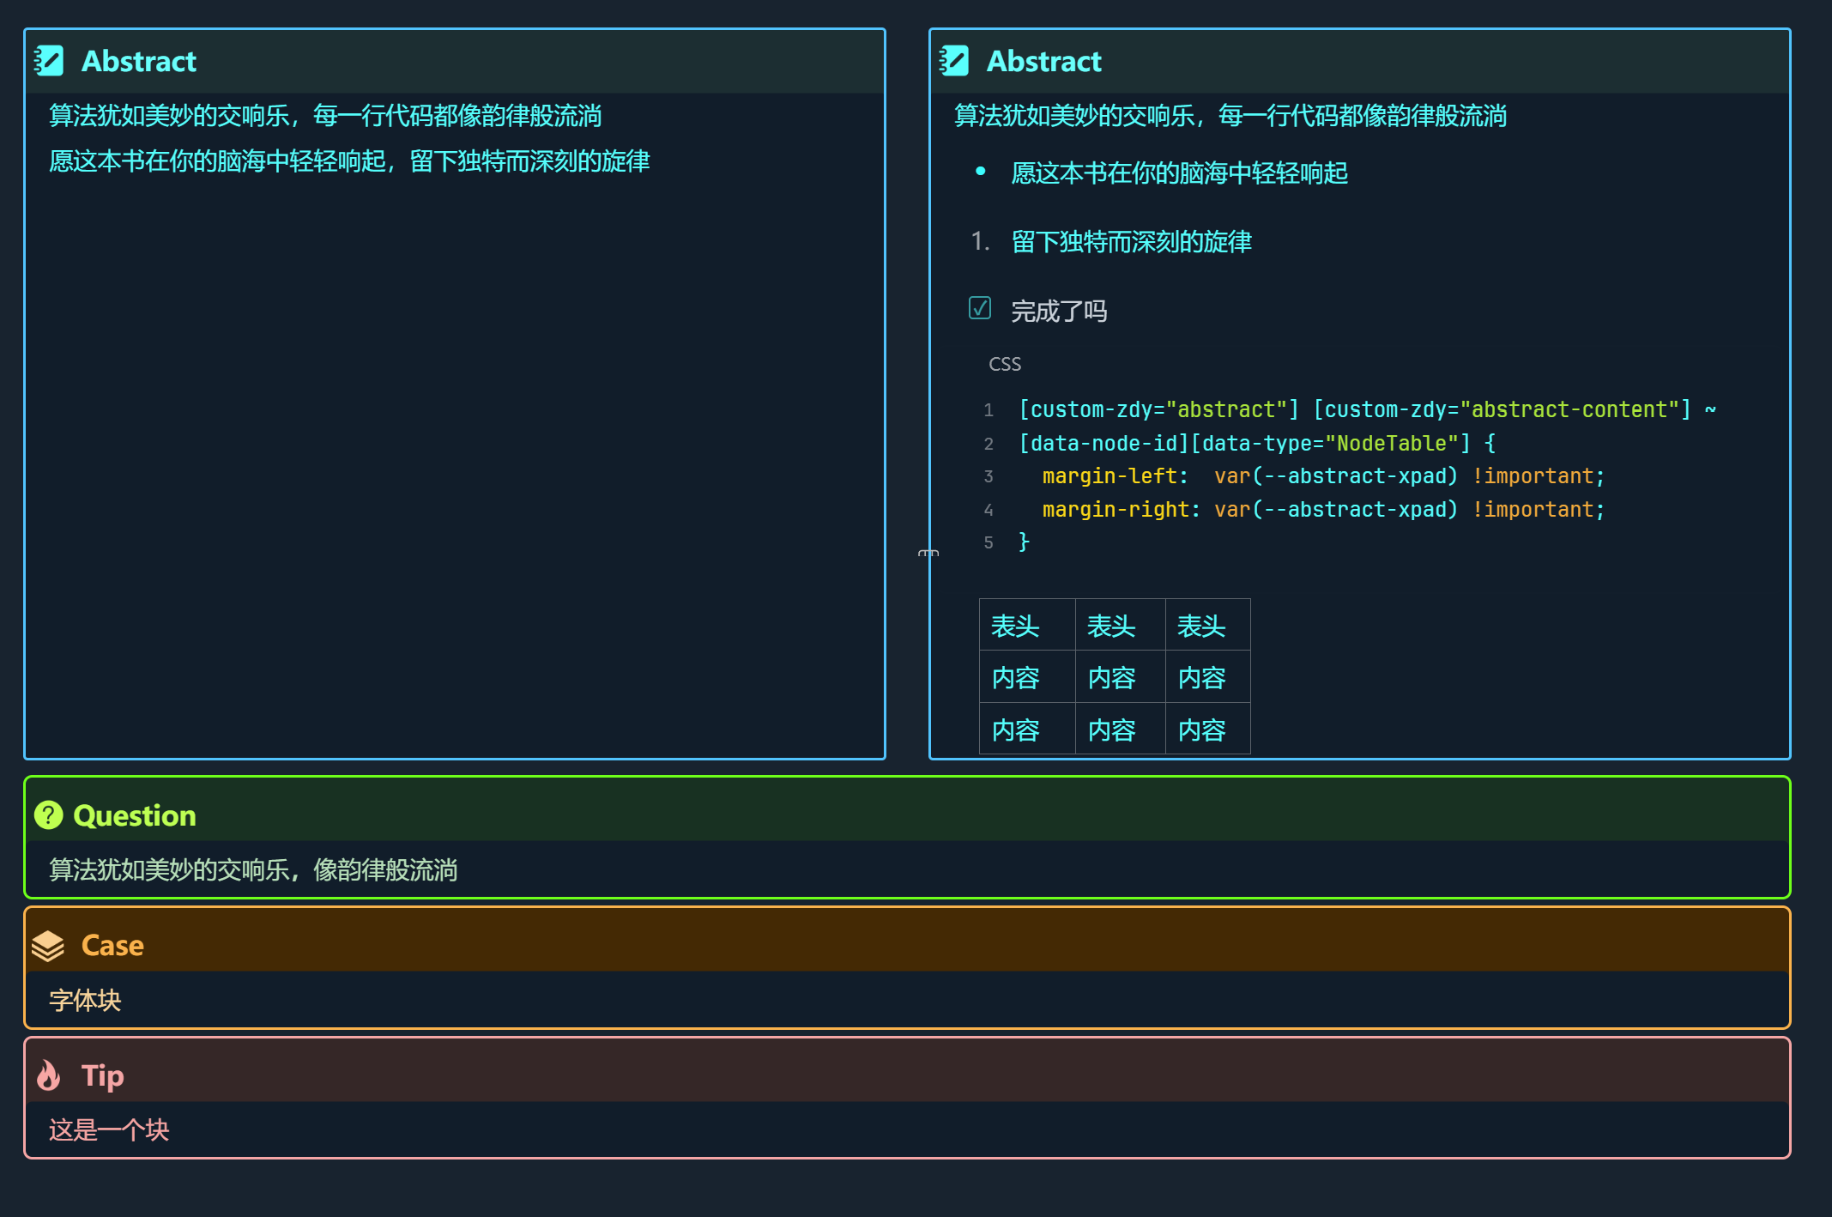This screenshot has height=1217, width=1832.
Task: Click the Tip callout title
Action: pos(103,1075)
